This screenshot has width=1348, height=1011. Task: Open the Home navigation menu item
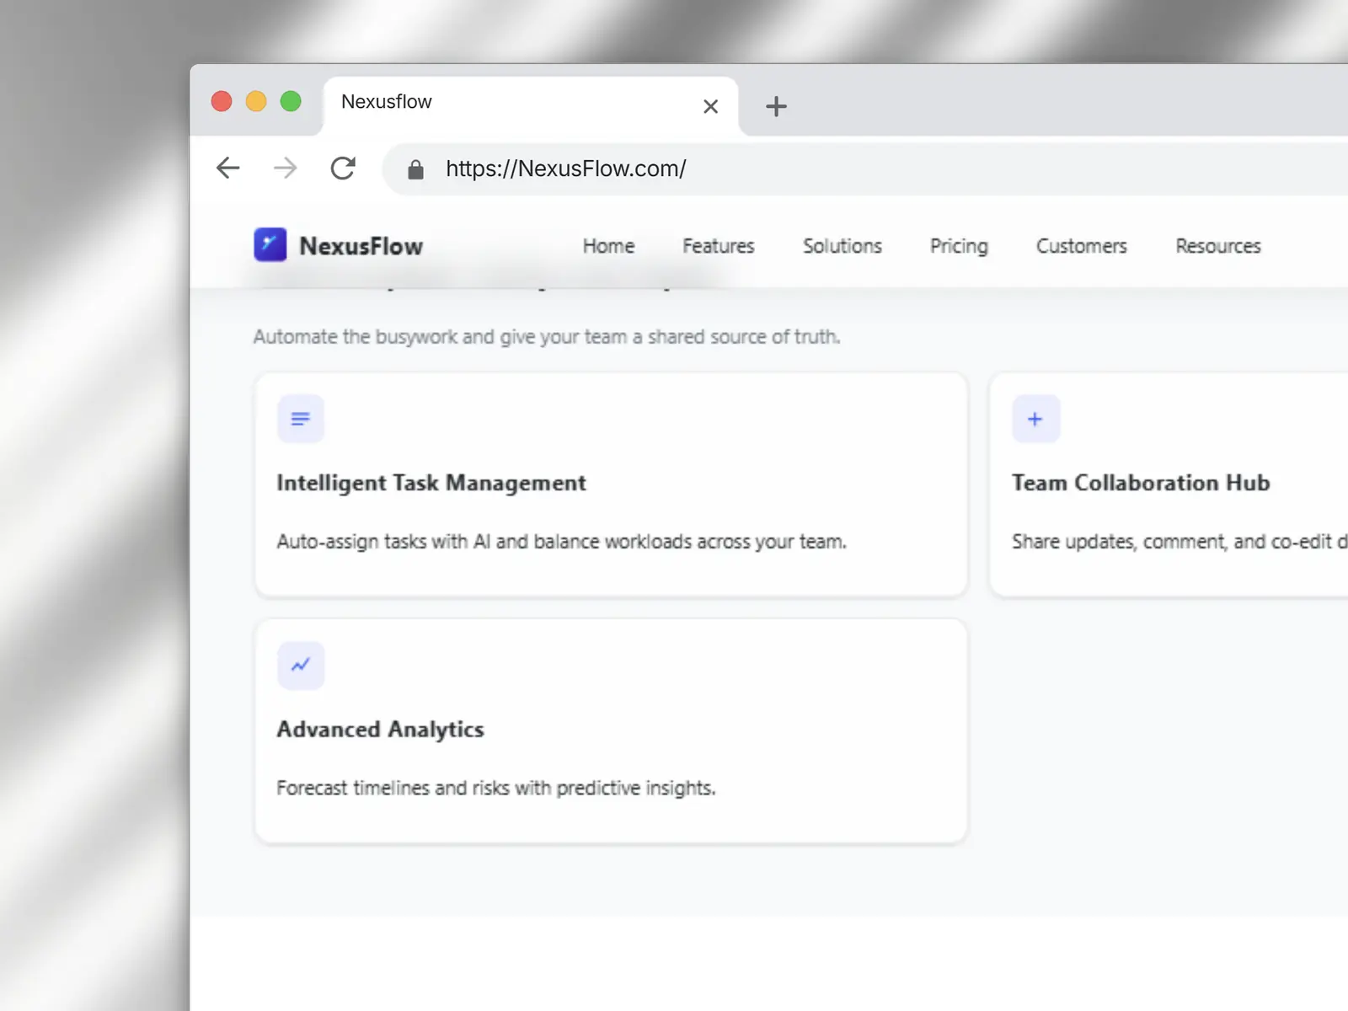pos(608,246)
